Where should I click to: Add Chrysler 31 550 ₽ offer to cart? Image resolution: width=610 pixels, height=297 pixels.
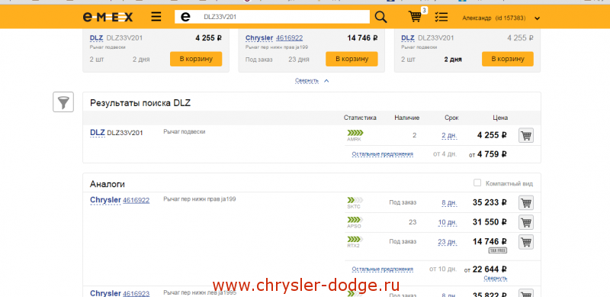point(526,222)
